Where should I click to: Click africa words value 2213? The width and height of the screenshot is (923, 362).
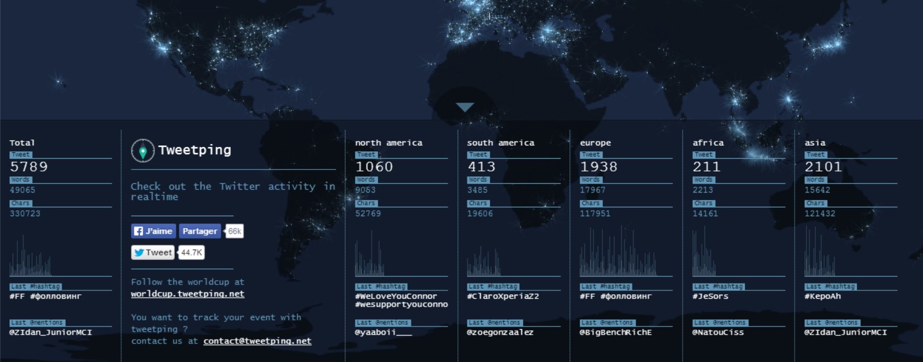point(703,190)
